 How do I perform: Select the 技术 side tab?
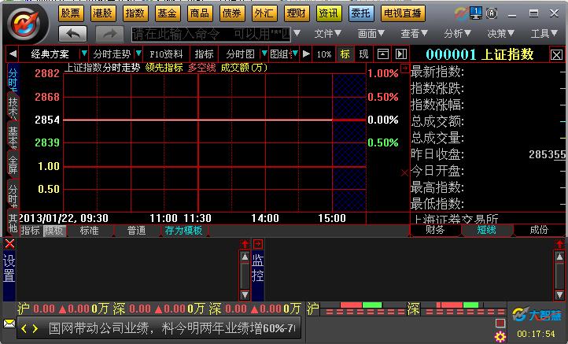[x=13, y=108]
